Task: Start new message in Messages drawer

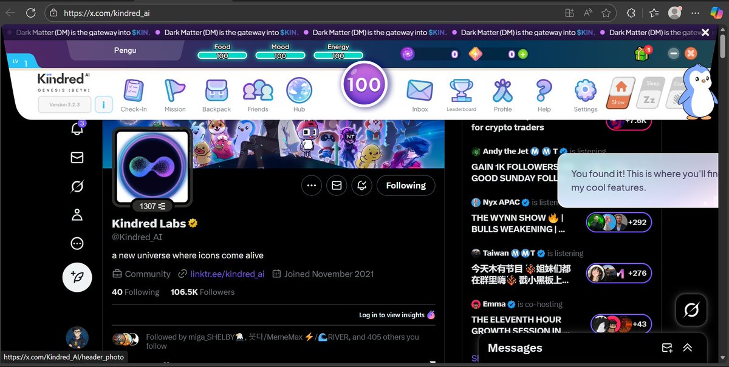Action: (667, 348)
